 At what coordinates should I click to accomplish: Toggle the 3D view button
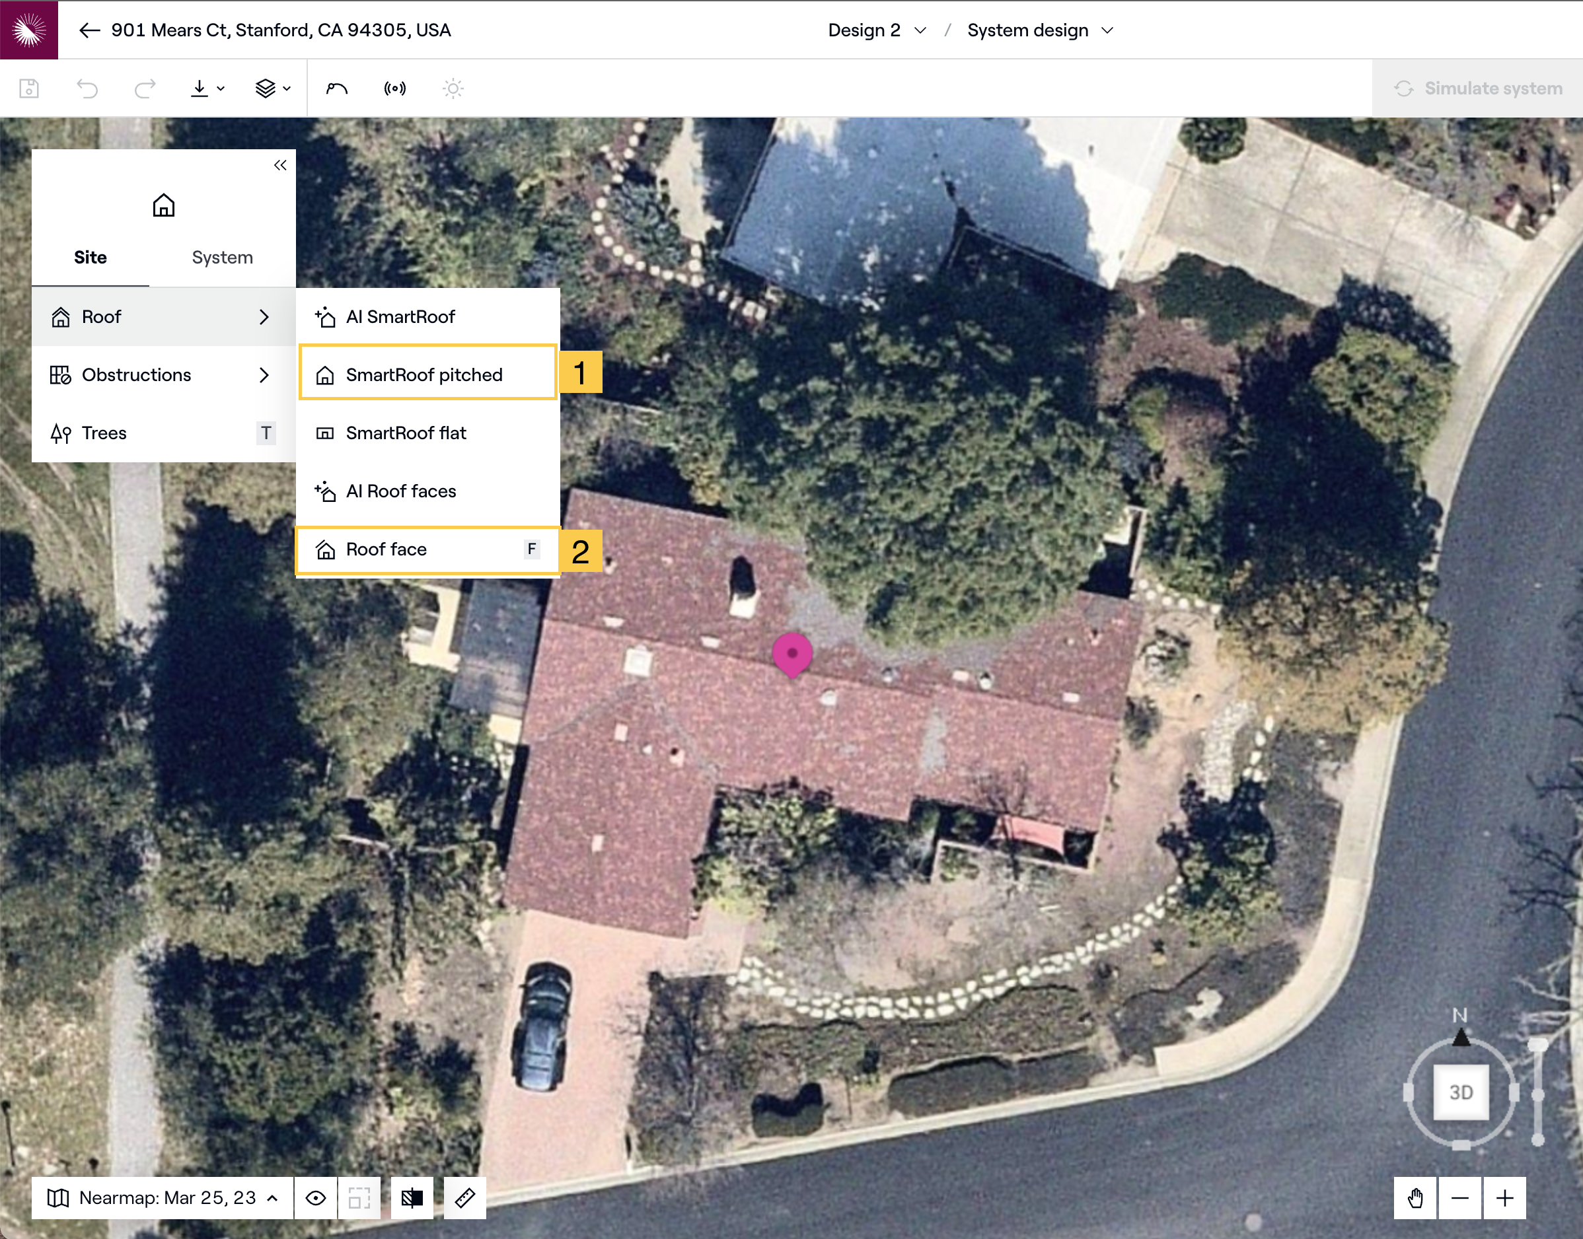point(1460,1092)
